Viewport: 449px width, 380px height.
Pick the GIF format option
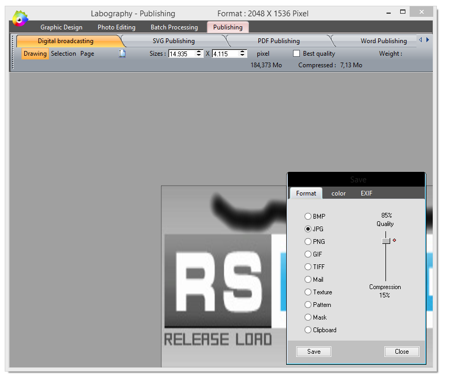click(x=308, y=254)
